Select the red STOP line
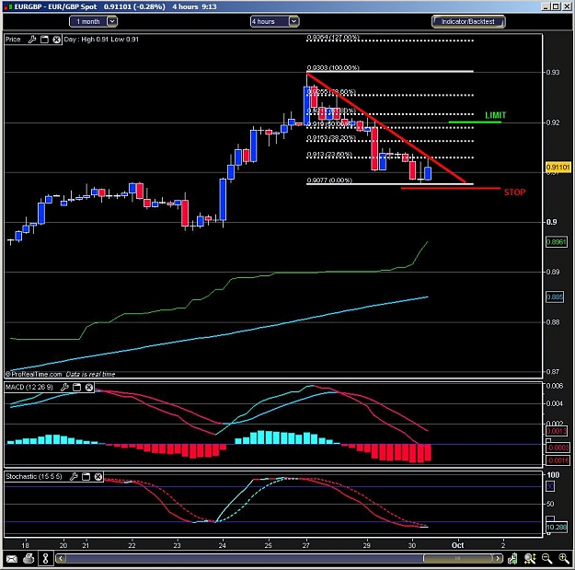Image resolution: width=575 pixels, height=570 pixels. (451, 188)
